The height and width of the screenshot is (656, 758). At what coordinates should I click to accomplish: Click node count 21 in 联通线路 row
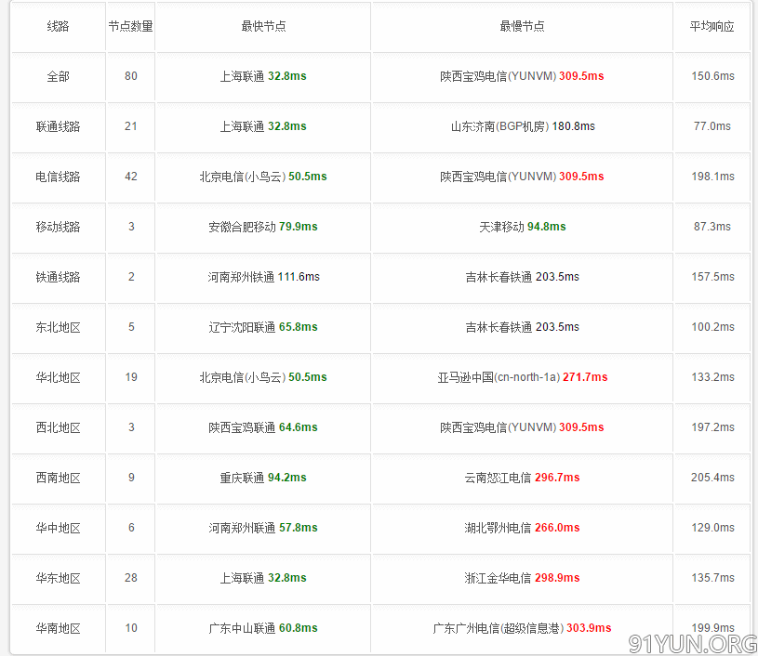pyautogui.click(x=131, y=126)
